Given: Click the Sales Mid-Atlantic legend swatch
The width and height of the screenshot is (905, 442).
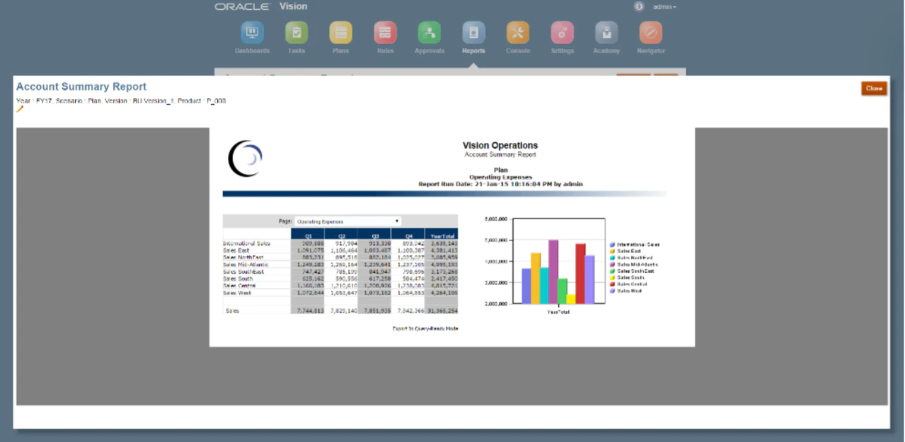Looking at the screenshot, I should [613, 264].
